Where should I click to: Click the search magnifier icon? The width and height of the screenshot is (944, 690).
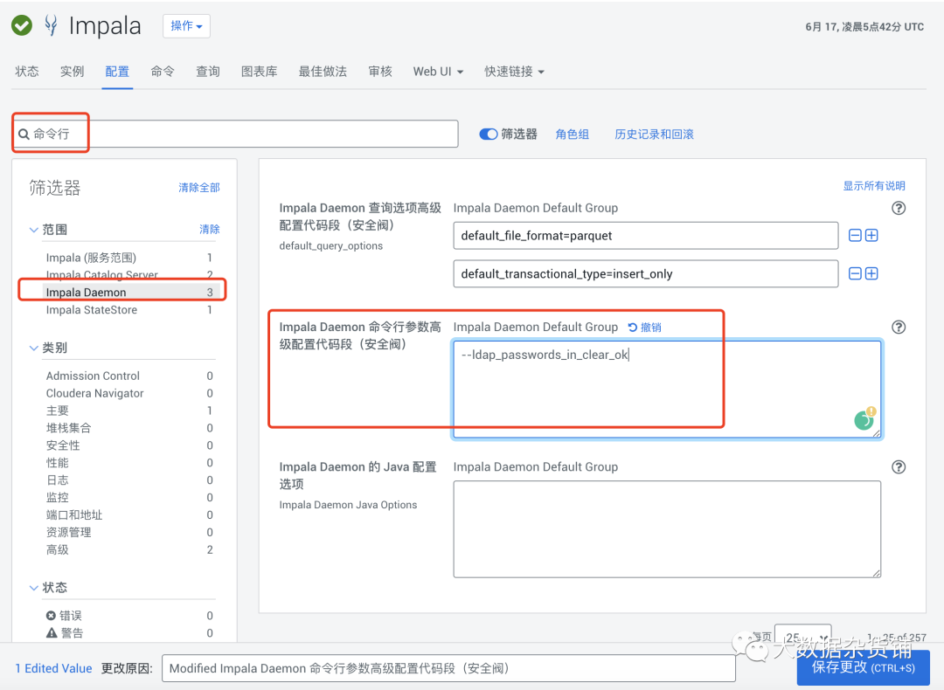(x=24, y=135)
